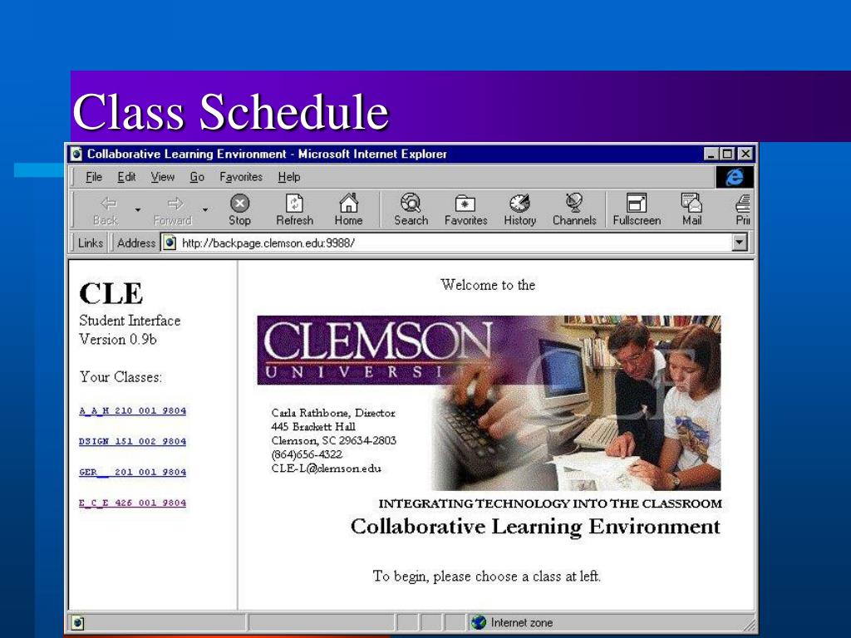Viewport: 851px width, 638px height.
Task: Click the Print toolbar icon
Action: pos(743,204)
